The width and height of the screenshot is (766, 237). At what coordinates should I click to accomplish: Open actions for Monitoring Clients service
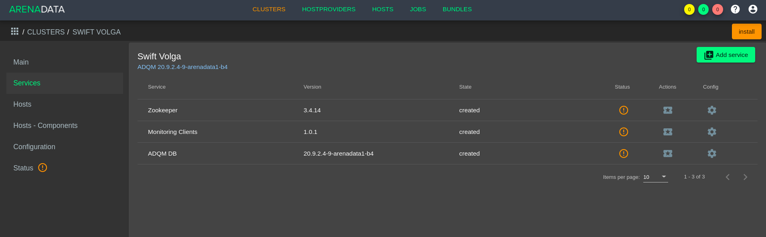tap(668, 132)
